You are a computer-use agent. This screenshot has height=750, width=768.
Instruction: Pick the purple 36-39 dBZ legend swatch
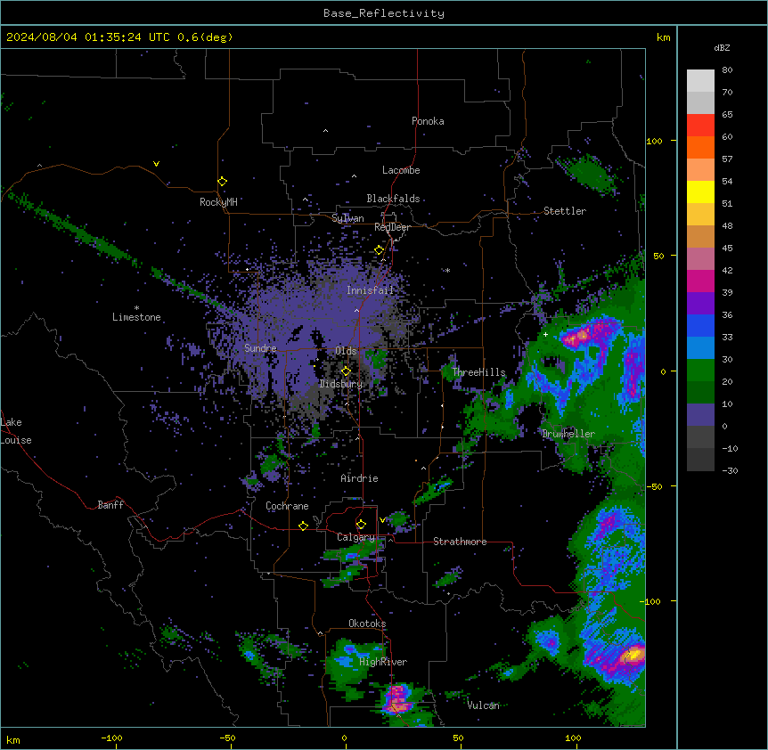(x=700, y=304)
